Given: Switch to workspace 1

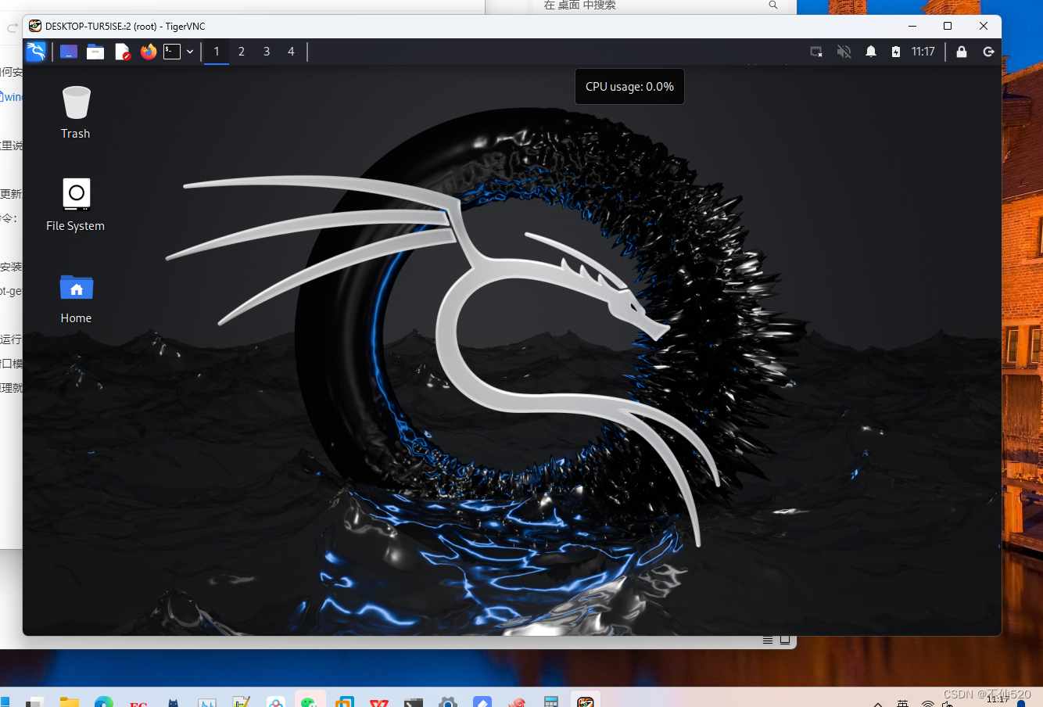Looking at the screenshot, I should coord(217,52).
